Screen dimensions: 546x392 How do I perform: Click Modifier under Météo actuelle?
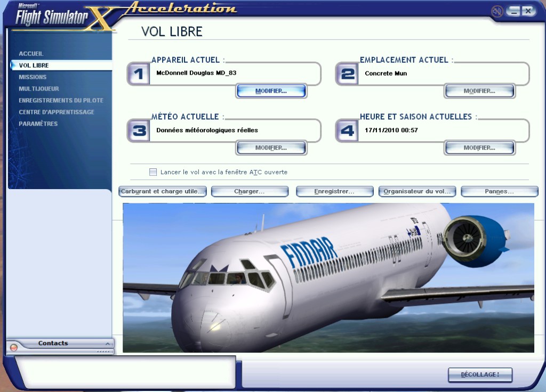click(271, 148)
